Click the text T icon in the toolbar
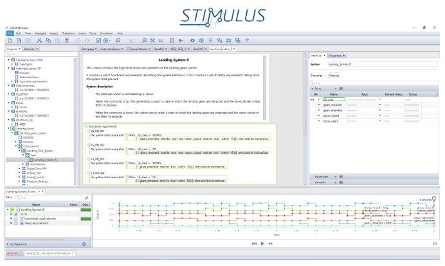The image size is (445, 266). 247,40
